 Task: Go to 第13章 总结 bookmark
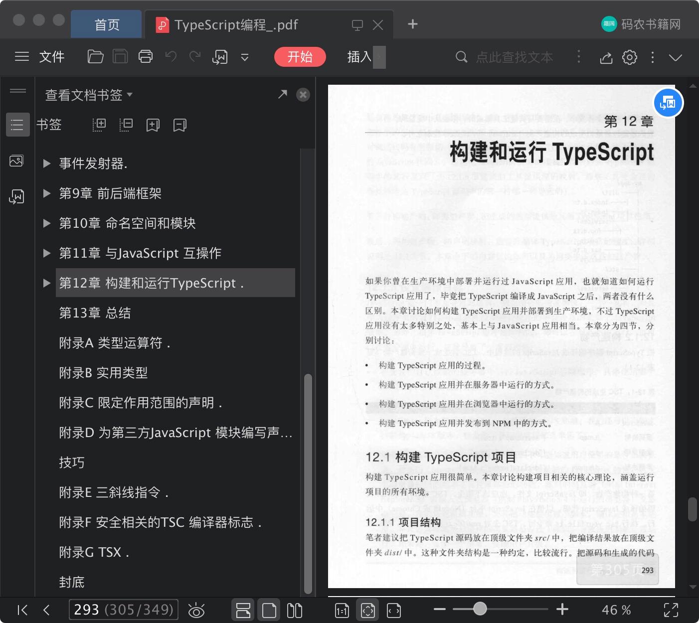pyautogui.click(x=95, y=313)
